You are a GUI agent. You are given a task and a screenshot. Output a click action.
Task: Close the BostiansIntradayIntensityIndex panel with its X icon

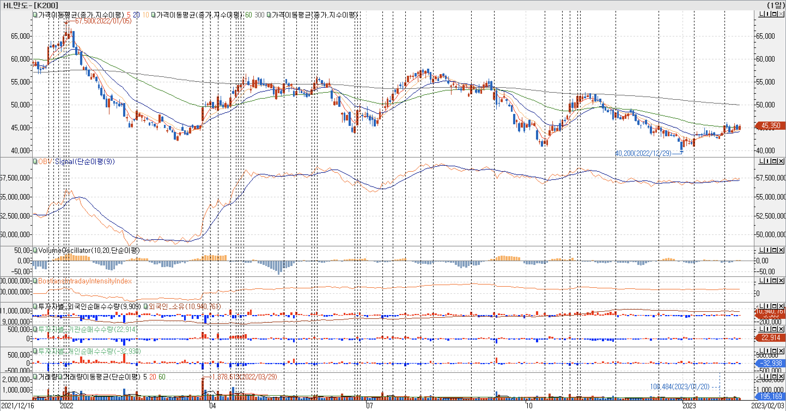781,281
